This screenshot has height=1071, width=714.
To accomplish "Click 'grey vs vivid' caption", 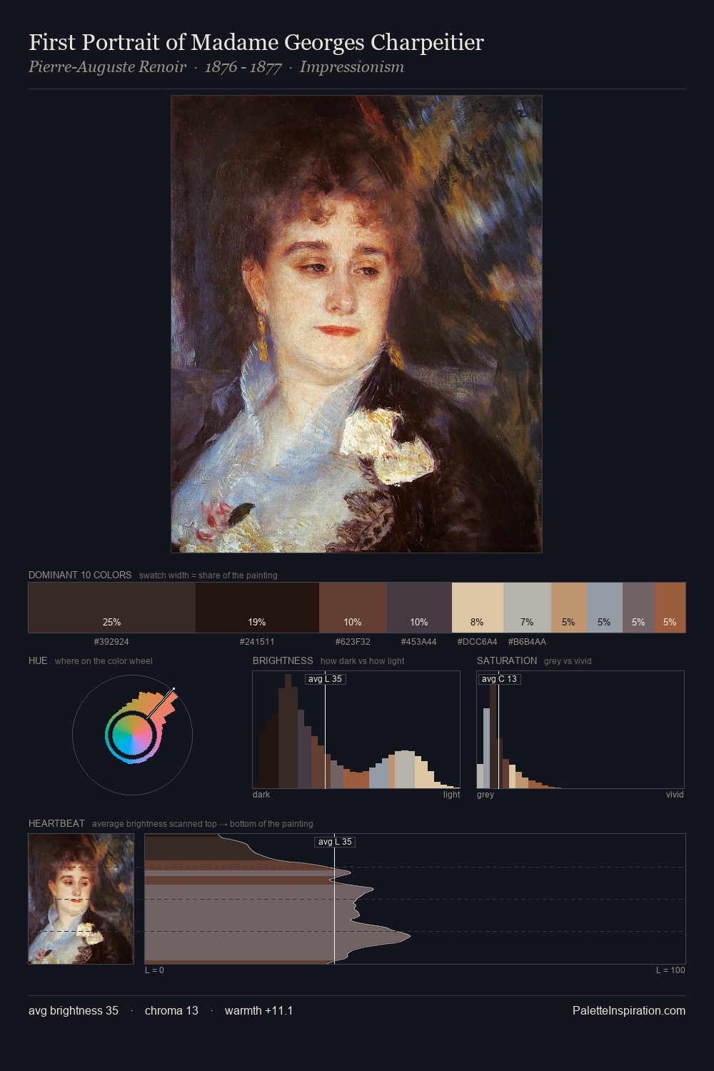I will [568, 661].
